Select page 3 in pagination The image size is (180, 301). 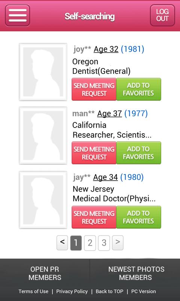tap(104, 243)
